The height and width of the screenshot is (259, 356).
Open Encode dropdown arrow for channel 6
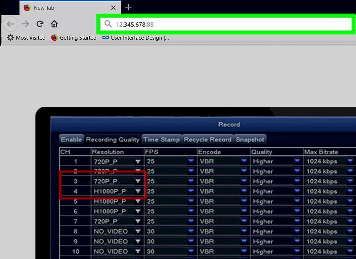tap(244, 211)
